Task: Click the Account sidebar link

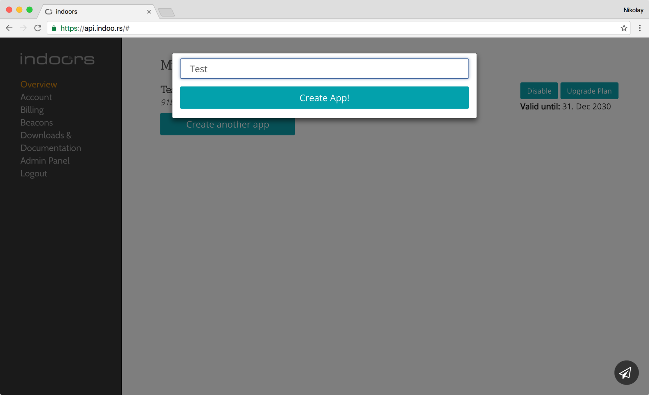Action: pyautogui.click(x=36, y=97)
